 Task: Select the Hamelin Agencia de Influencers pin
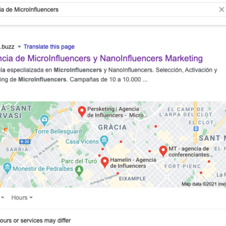point(105,162)
